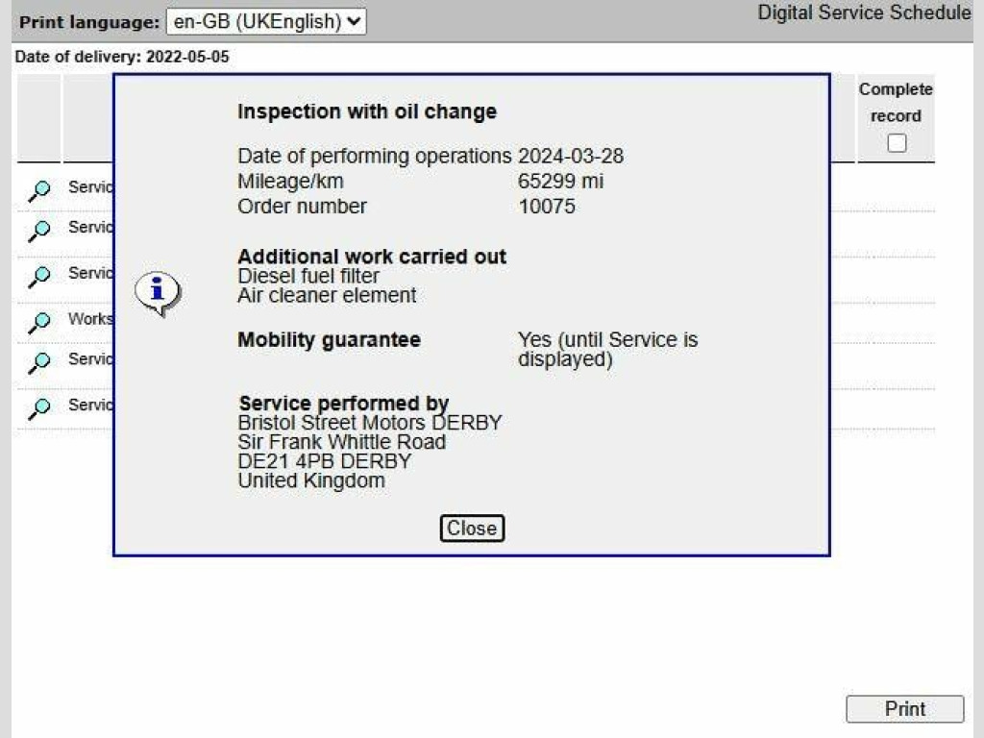
Task: Click the magnifier icon in the fifth row
Action: point(39,362)
